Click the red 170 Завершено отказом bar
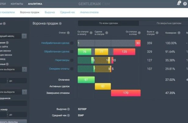The image size is (188, 123). point(125,93)
